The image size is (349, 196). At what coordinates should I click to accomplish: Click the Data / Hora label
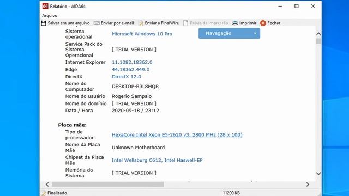coord(79,111)
